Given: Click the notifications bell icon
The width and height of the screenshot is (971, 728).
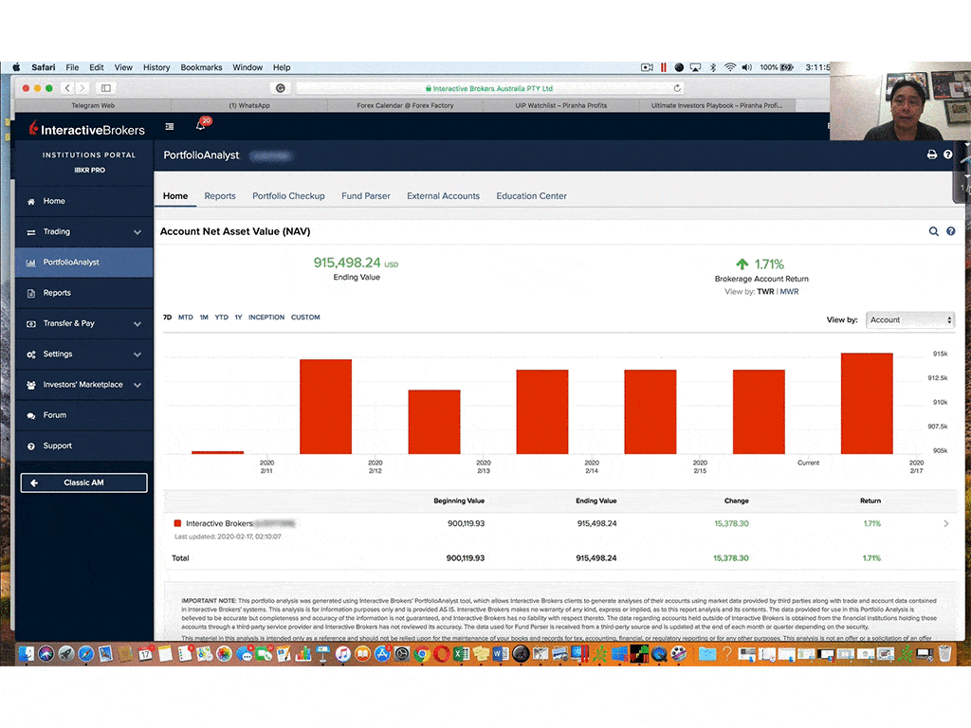Looking at the screenshot, I should [x=201, y=125].
